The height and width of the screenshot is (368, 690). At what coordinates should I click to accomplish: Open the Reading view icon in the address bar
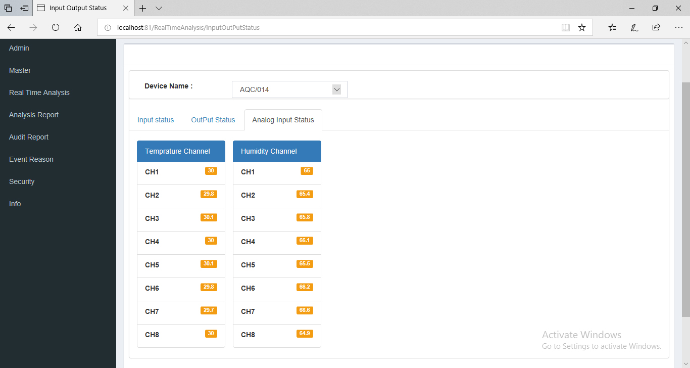click(x=566, y=28)
